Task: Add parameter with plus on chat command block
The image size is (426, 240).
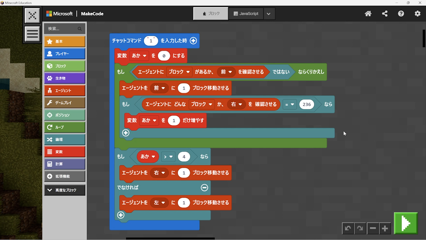Action: [193, 41]
